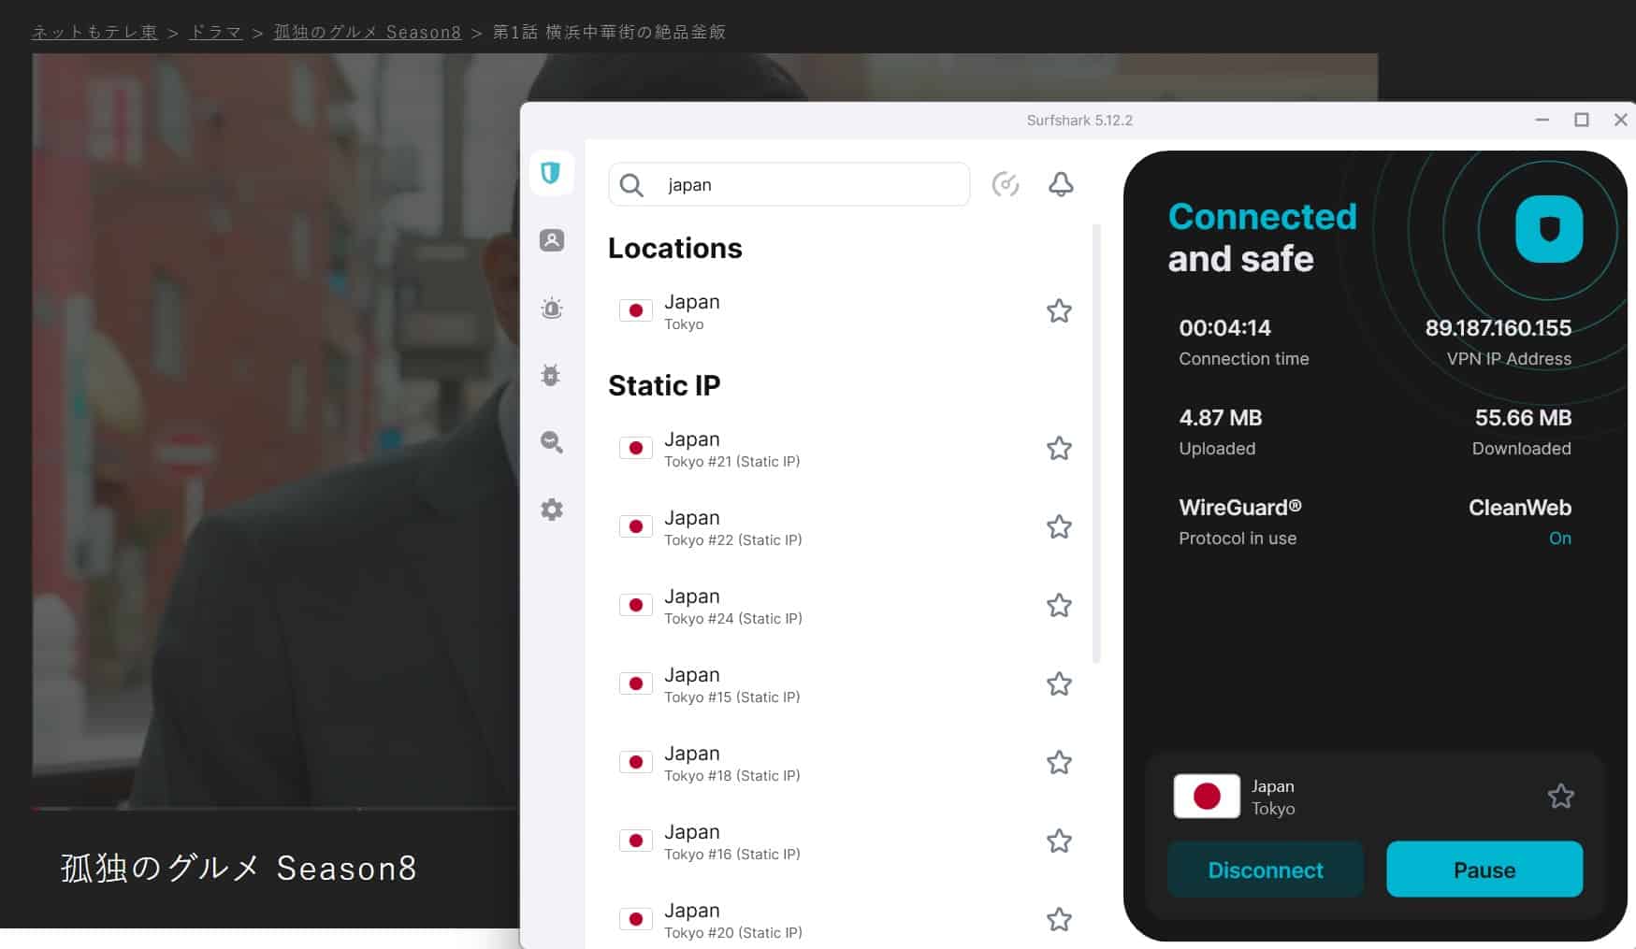
Task: Select Tokyo #15 (Static IP) server
Action: (847, 684)
